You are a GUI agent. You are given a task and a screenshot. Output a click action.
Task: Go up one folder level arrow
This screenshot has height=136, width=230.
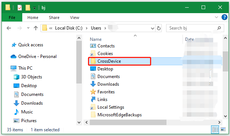point(36,28)
